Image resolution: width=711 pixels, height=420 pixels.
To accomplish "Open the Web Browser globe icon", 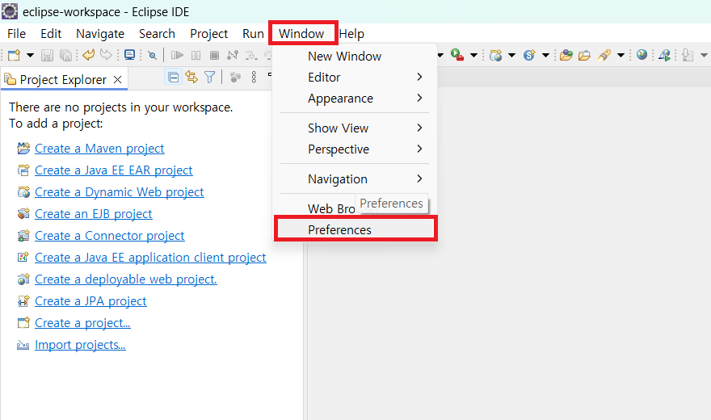I will 642,55.
